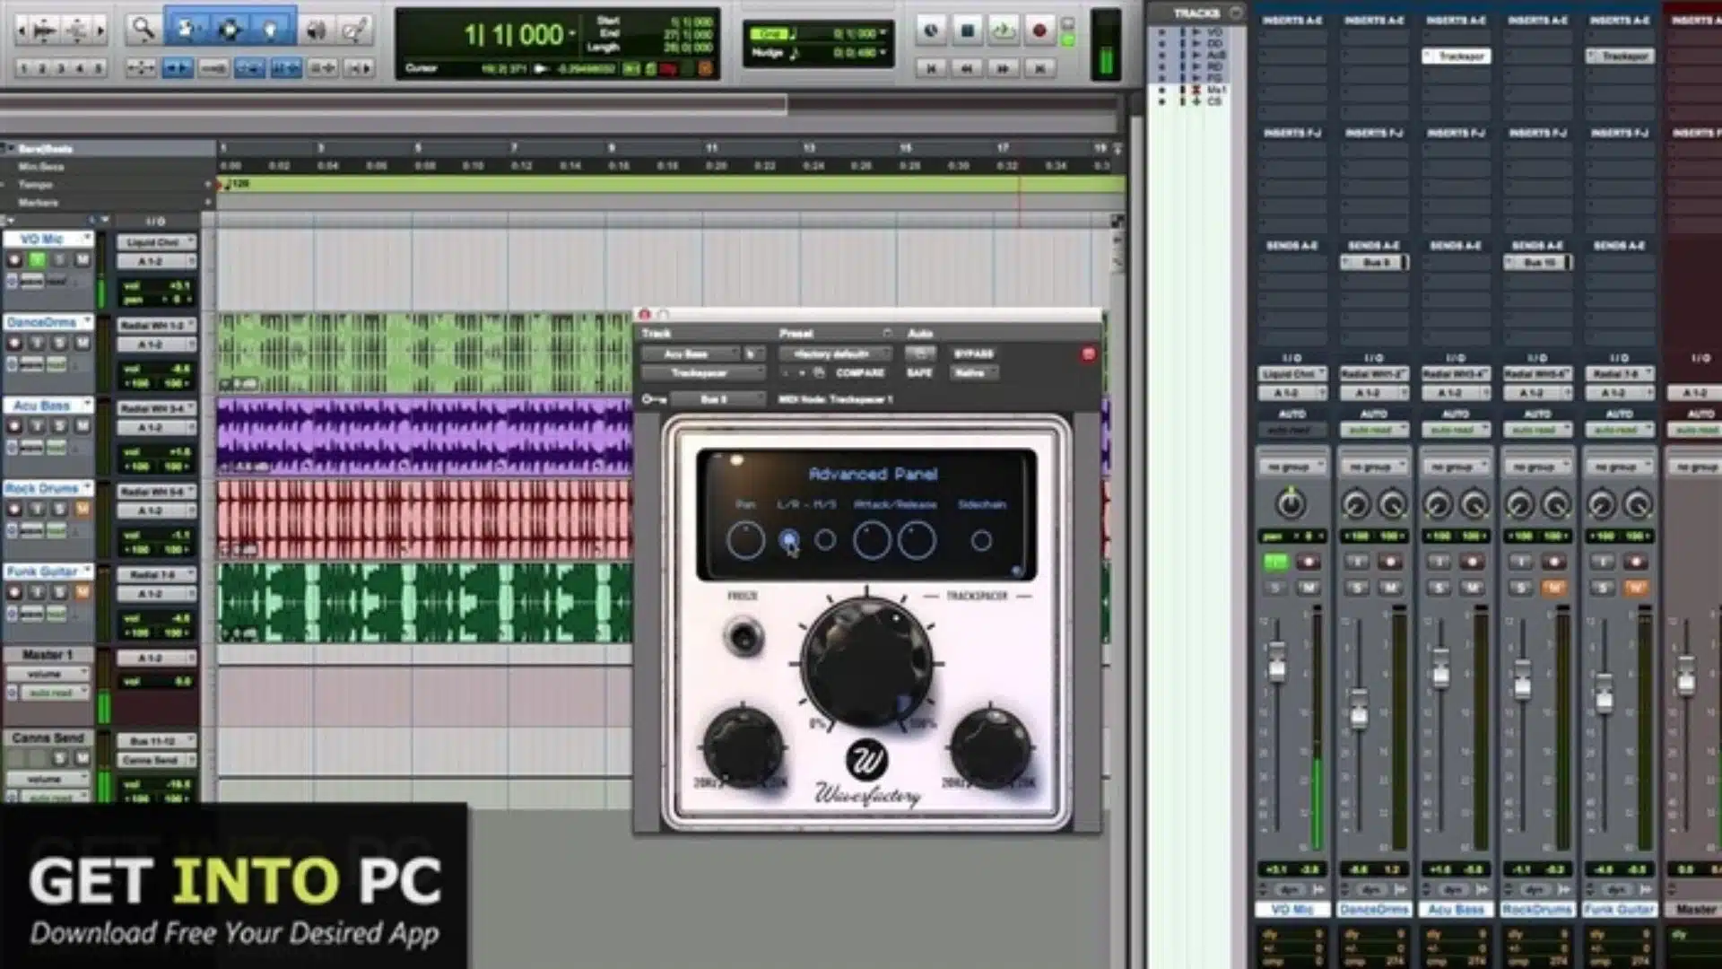The height and width of the screenshot is (969, 1722).
Task: Open Master 1 volume view selector
Action: tap(48, 674)
